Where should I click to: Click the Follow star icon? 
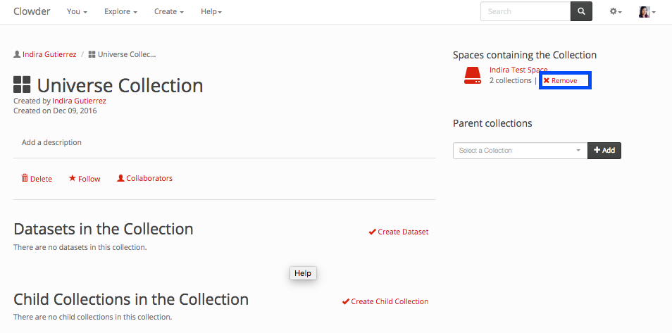[x=72, y=178]
